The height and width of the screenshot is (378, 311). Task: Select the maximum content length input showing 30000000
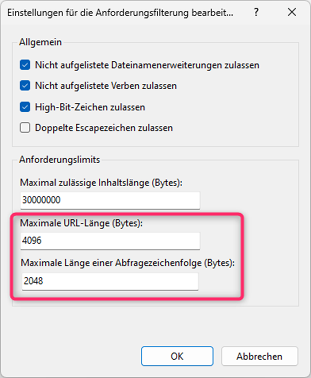110,200
